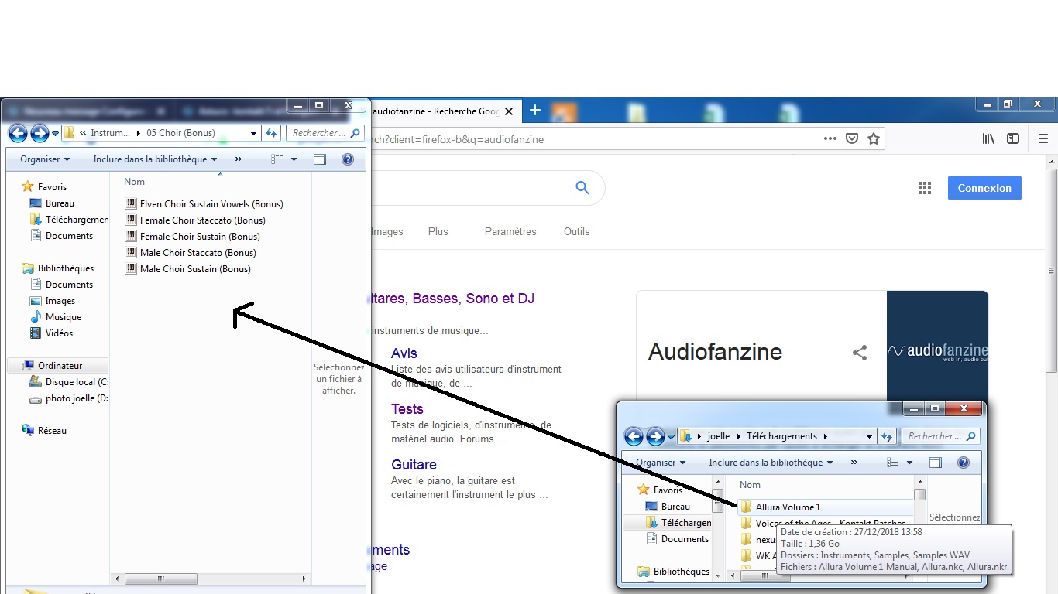Open the Firefox Library menu
The image size is (1058, 594).
pos(988,139)
